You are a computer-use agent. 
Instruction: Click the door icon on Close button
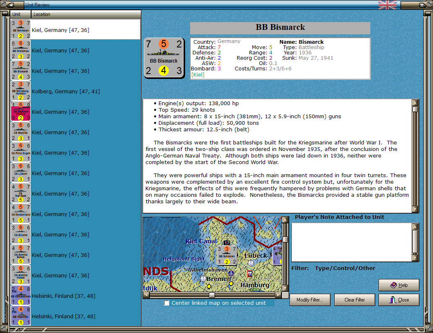coord(392,299)
